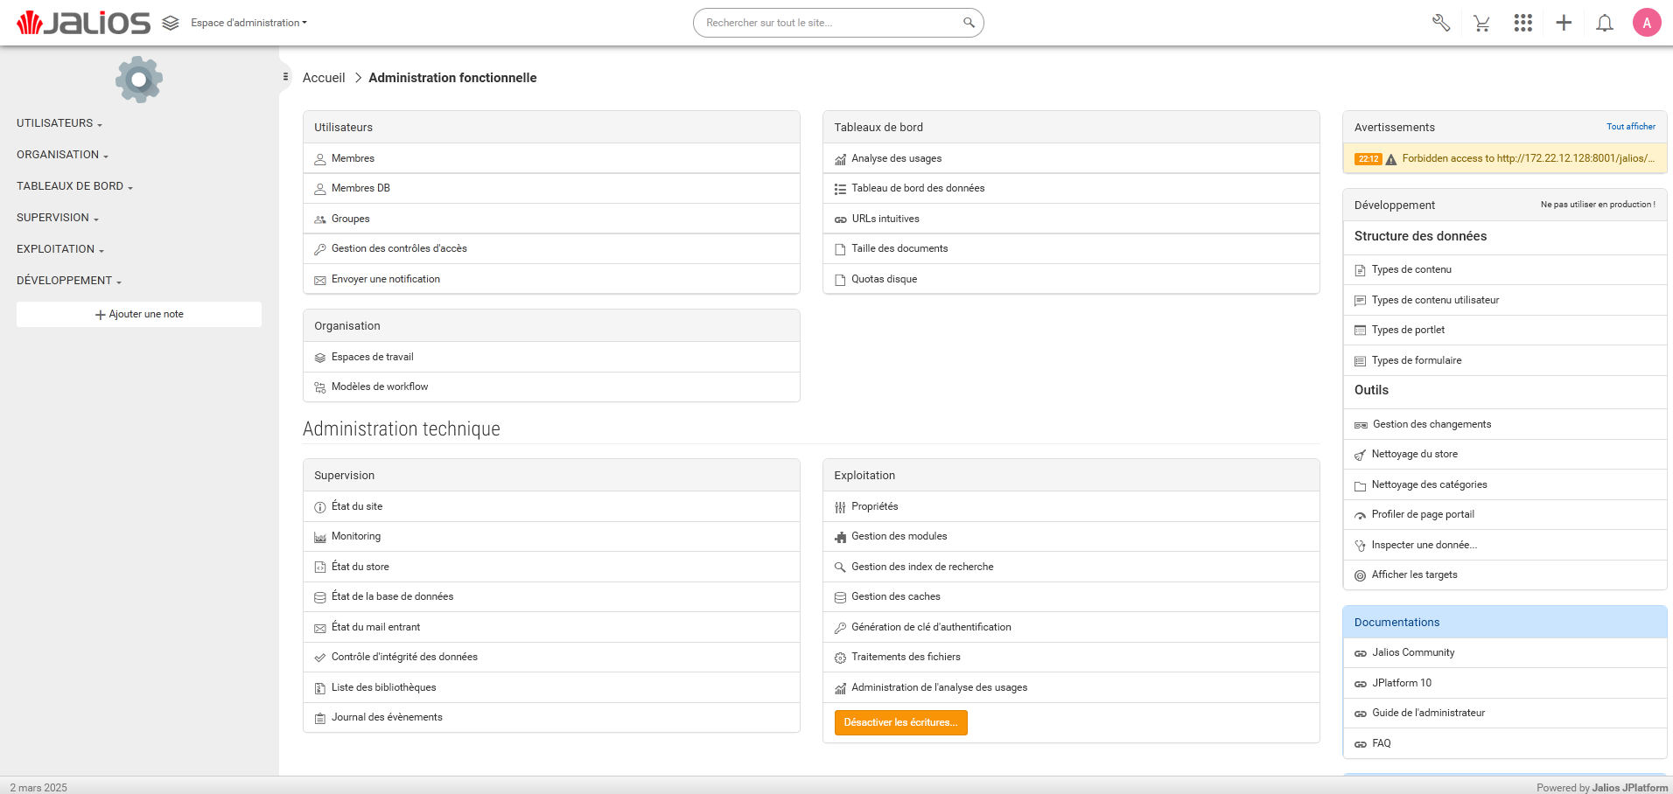Expand the ORGANISATION sidebar menu
The height and width of the screenshot is (794, 1673).
62,155
